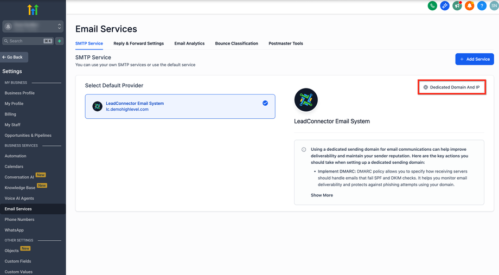Open the blue AI sparkle assistant icon
Image resolution: width=499 pixels, height=275 pixels.
click(x=445, y=6)
